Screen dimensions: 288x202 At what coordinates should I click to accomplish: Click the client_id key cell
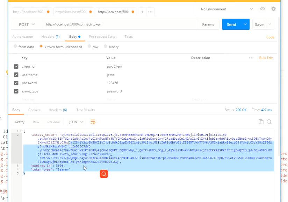tap(28, 67)
